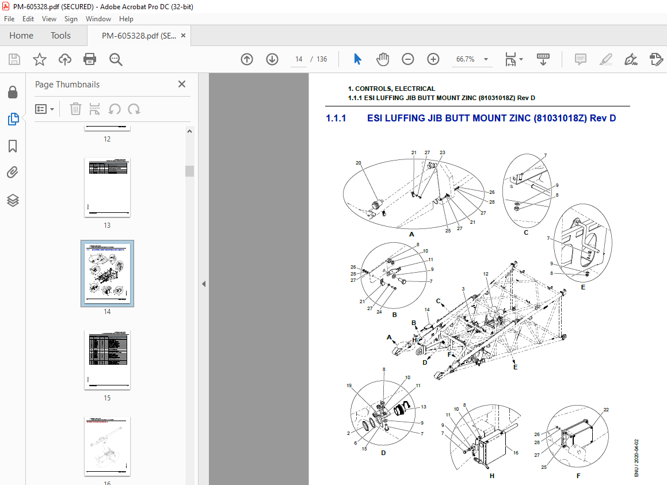Click the 1.1.1 ESI LUFFING JIB heading

[471, 119]
